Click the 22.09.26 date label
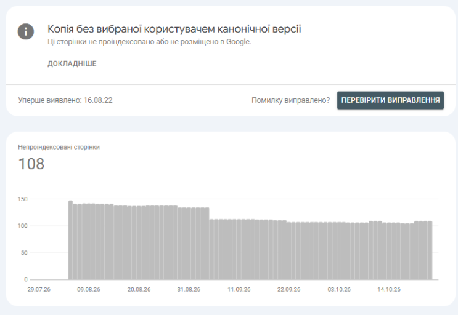 (x=289, y=290)
